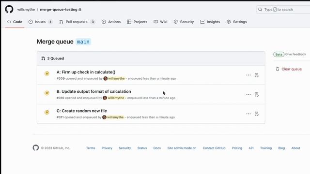Click the trash icon beside Clear queue
Image resolution: width=310 pixels, height=174 pixels.
click(x=278, y=69)
